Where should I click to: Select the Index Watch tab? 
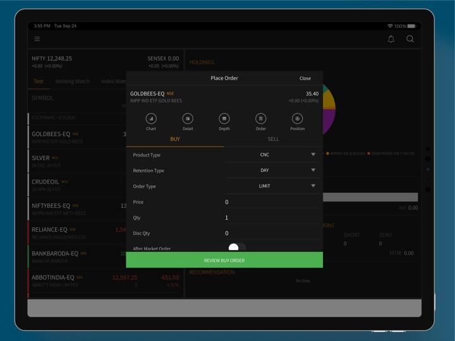[x=114, y=81]
